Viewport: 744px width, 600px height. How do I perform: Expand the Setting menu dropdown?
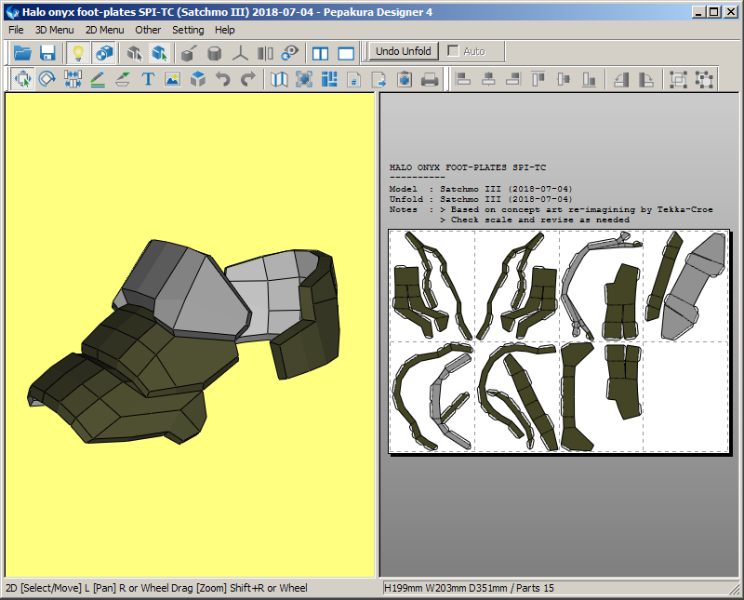(x=188, y=30)
